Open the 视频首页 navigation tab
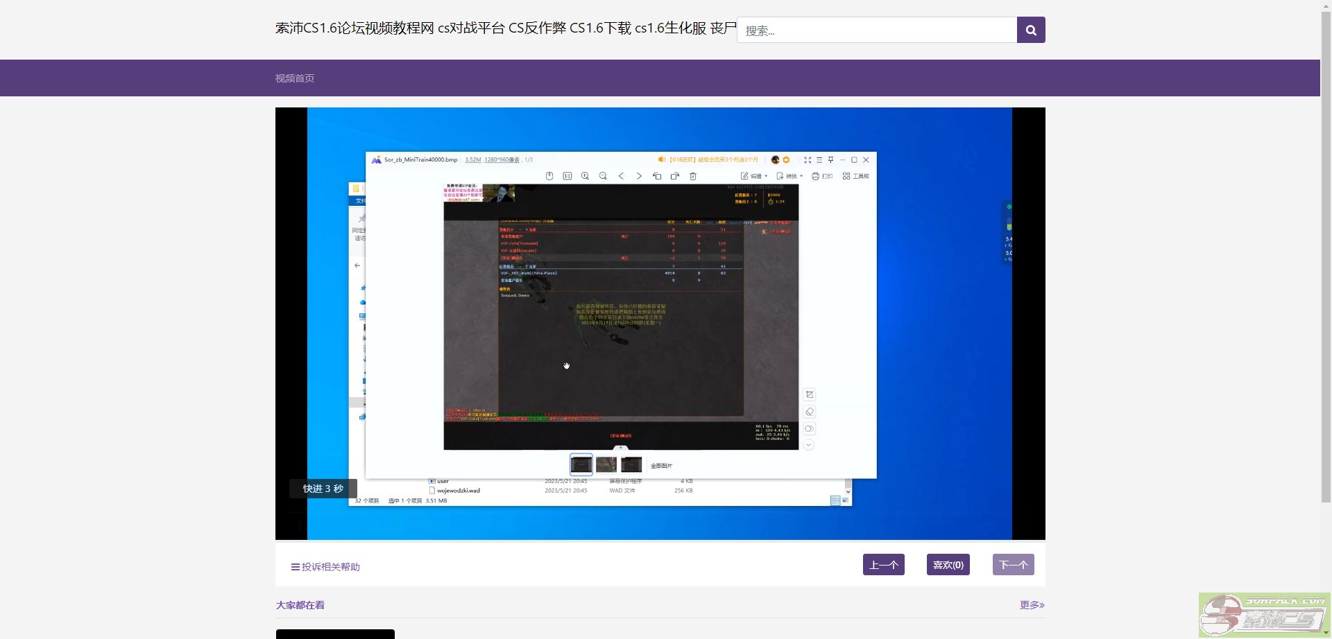 pyautogui.click(x=295, y=78)
